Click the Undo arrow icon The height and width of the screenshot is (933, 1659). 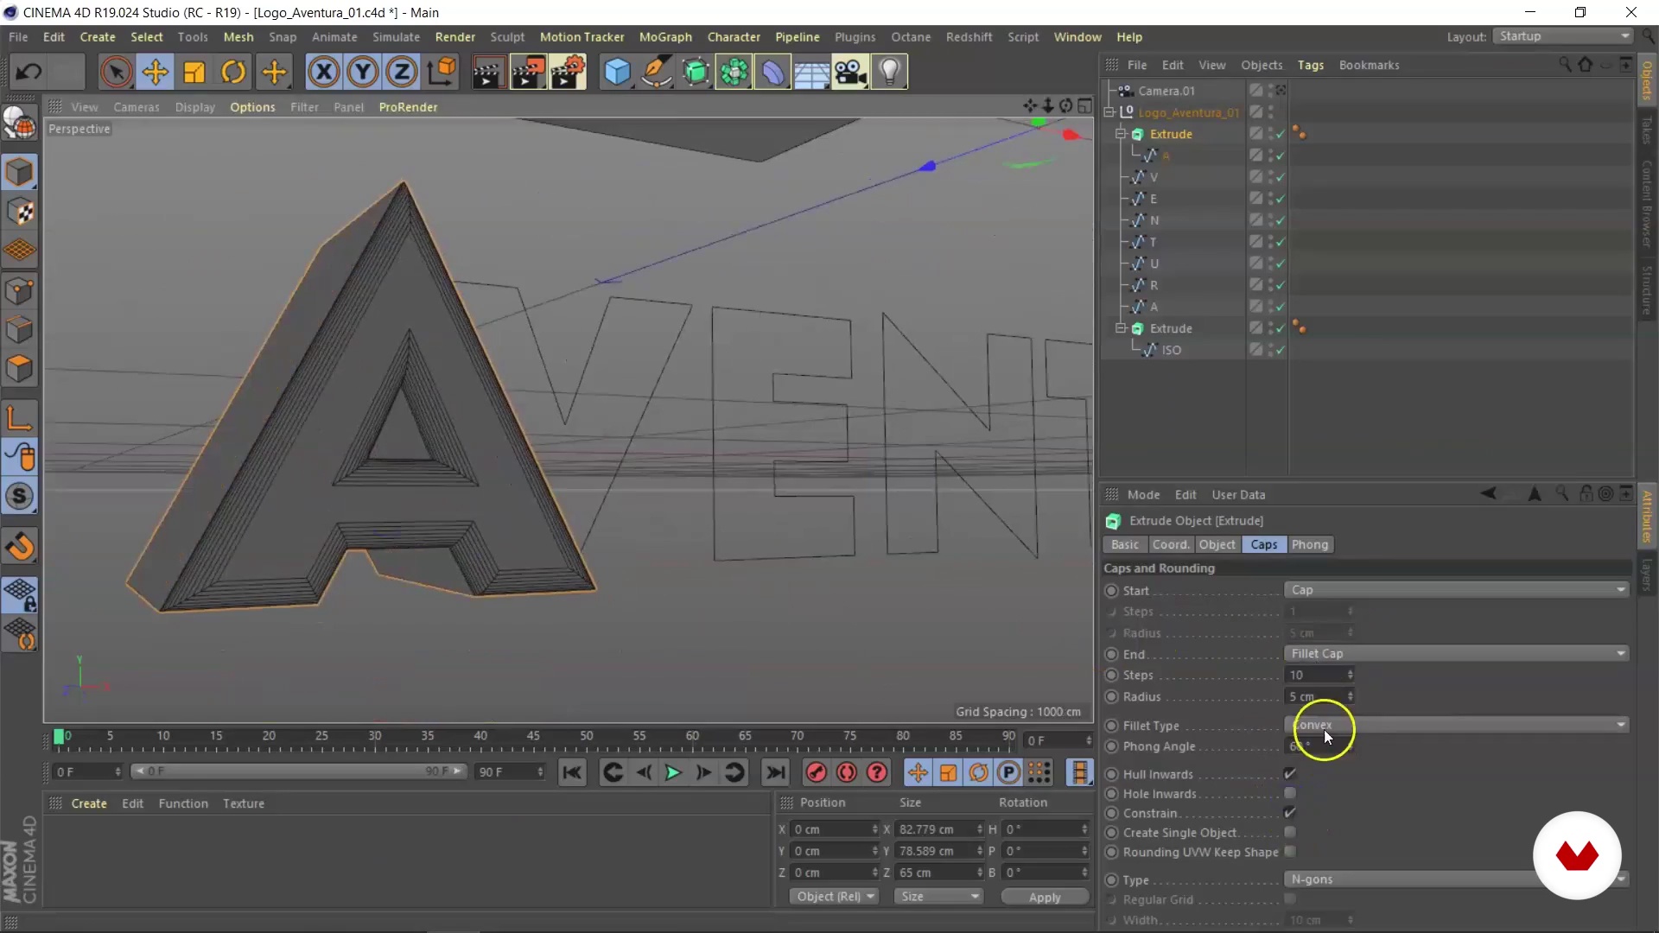click(x=29, y=72)
